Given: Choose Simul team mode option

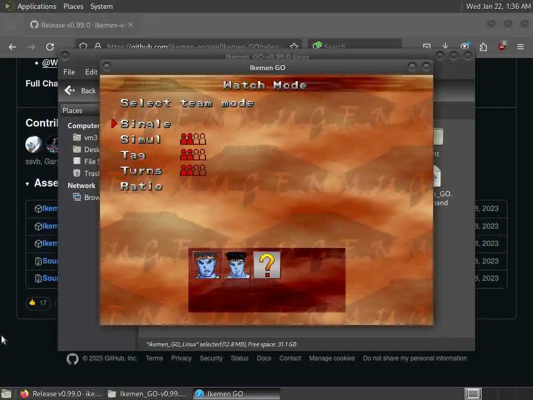Looking at the screenshot, I should tap(141, 139).
